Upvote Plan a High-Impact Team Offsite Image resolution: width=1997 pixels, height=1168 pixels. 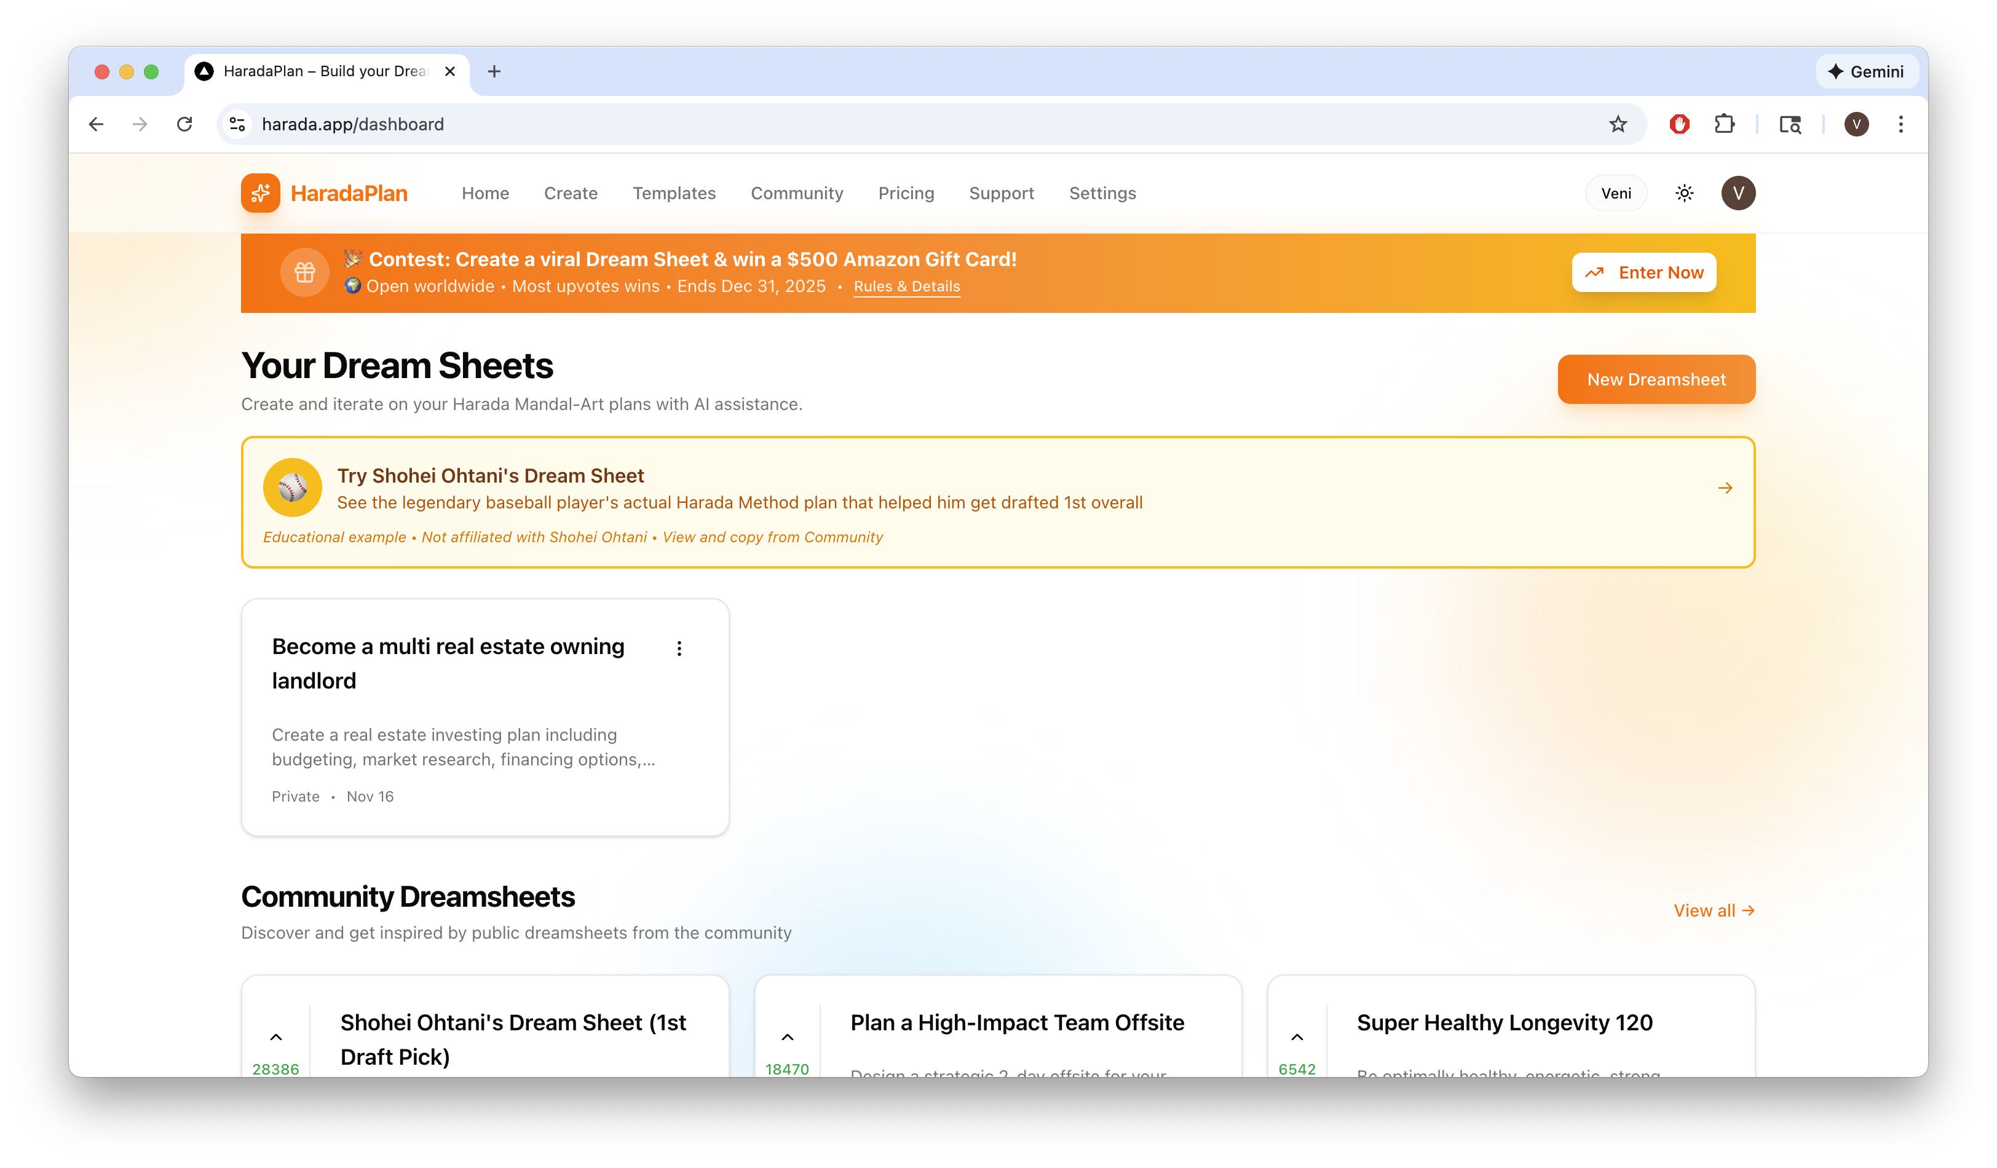coord(787,1036)
